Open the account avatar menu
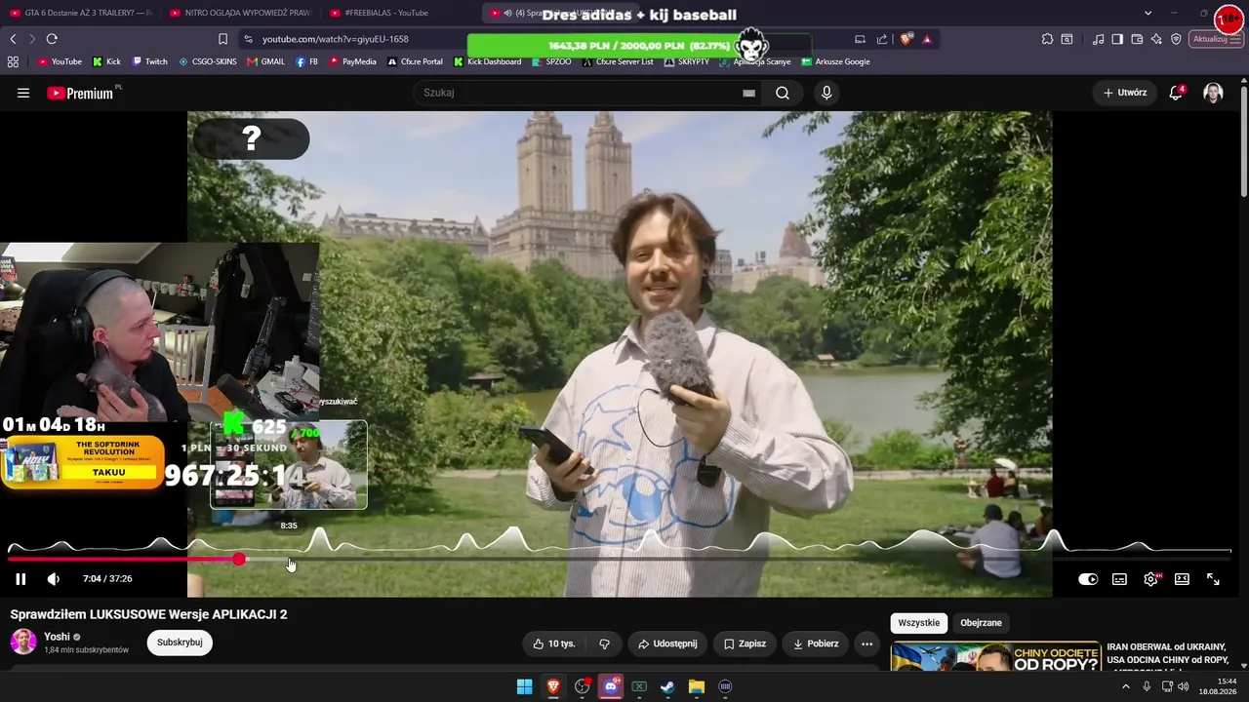This screenshot has width=1249, height=702. (1213, 93)
